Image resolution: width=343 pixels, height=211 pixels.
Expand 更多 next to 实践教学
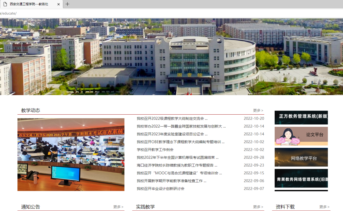(x=258, y=207)
